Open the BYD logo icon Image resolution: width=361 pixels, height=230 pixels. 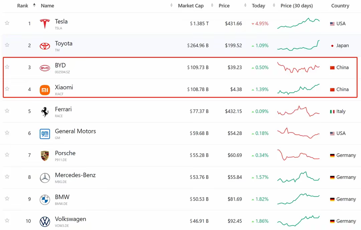[45, 68]
